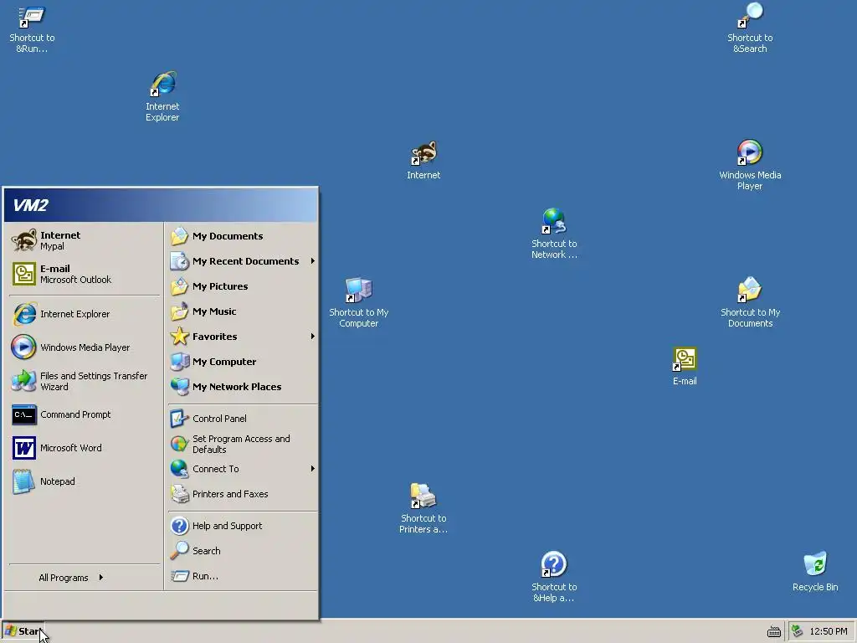Image resolution: width=857 pixels, height=643 pixels.
Task: Click the Start button
Action: pyautogui.click(x=23, y=631)
